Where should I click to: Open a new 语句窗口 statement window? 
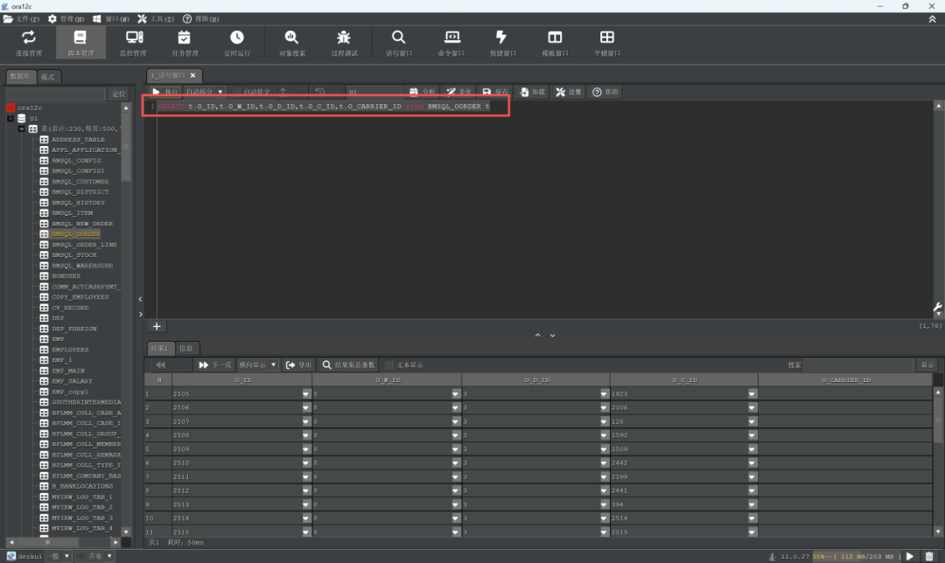coord(398,43)
